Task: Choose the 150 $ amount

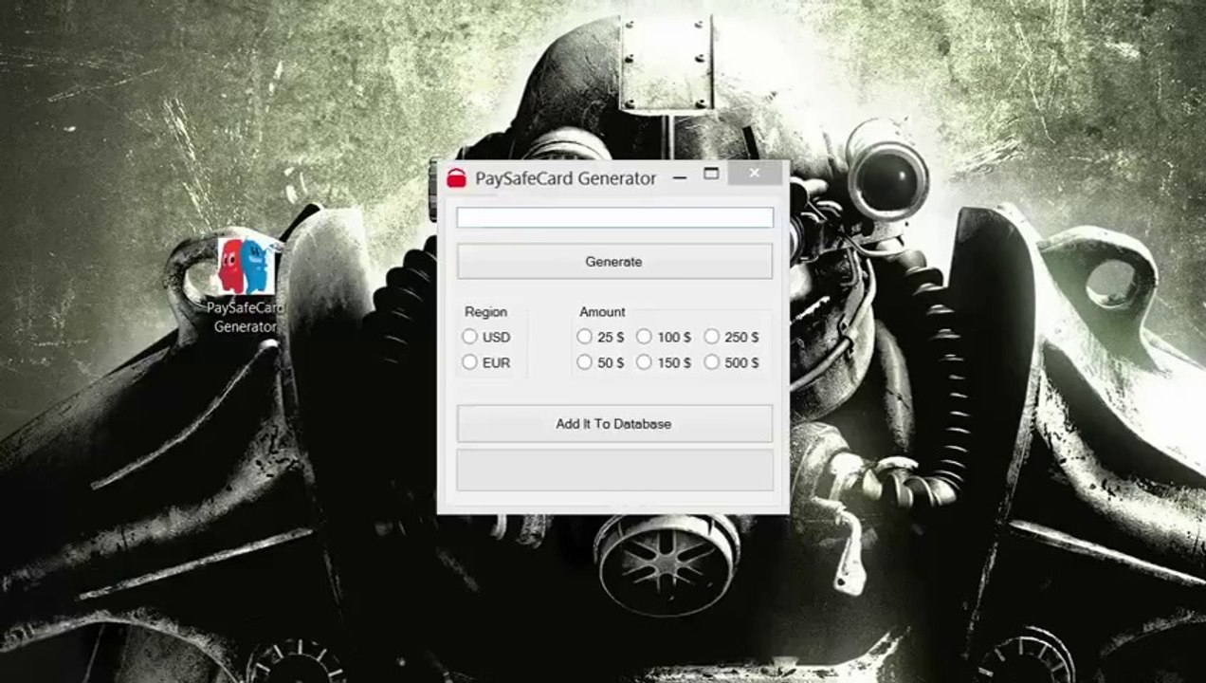Action: click(x=664, y=362)
